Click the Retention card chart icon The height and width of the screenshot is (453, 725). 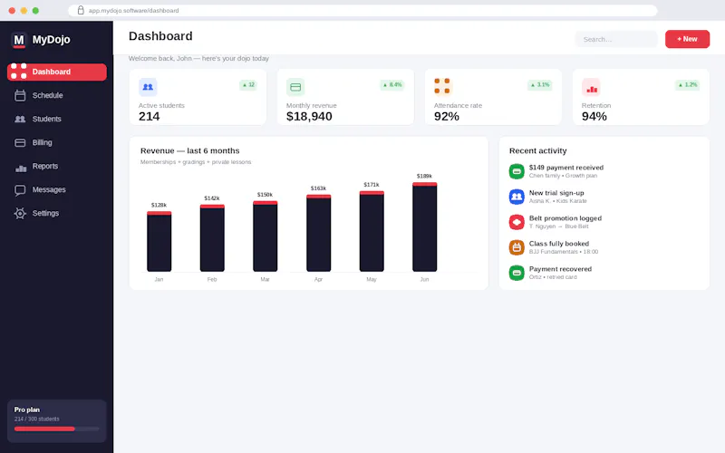(x=591, y=87)
